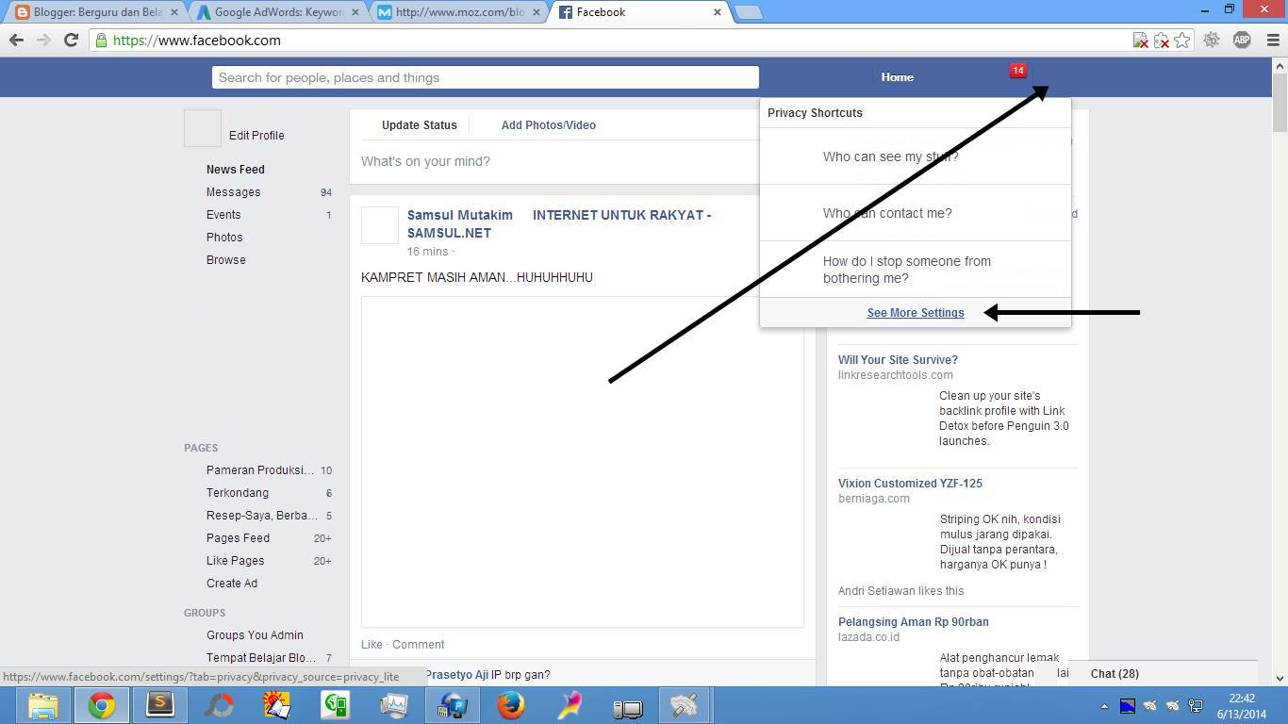The width and height of the screenshot is (1288, 724).
Task: Comment on the Samsul Mutakim post
Action: coord(418,645)
